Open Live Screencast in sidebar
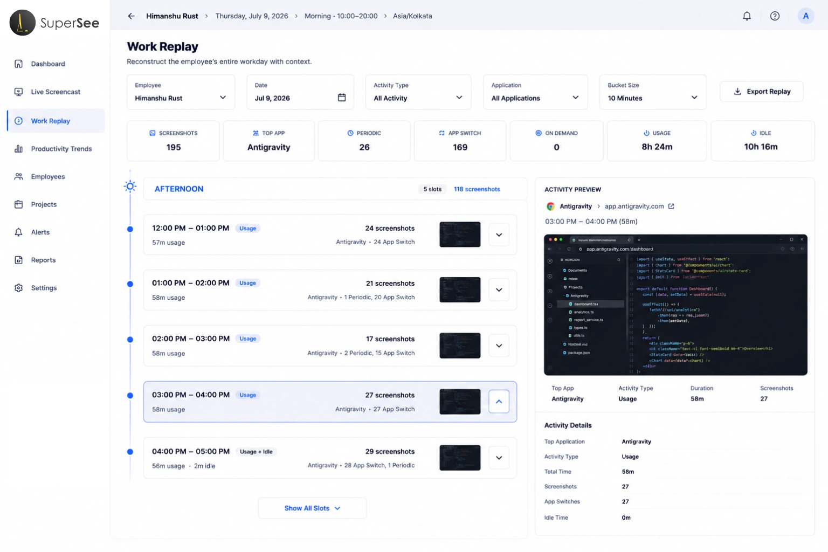 coord(56,92)
